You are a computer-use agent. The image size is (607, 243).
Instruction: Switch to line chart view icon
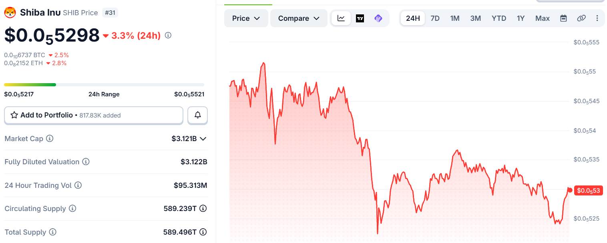click(341, 18)
